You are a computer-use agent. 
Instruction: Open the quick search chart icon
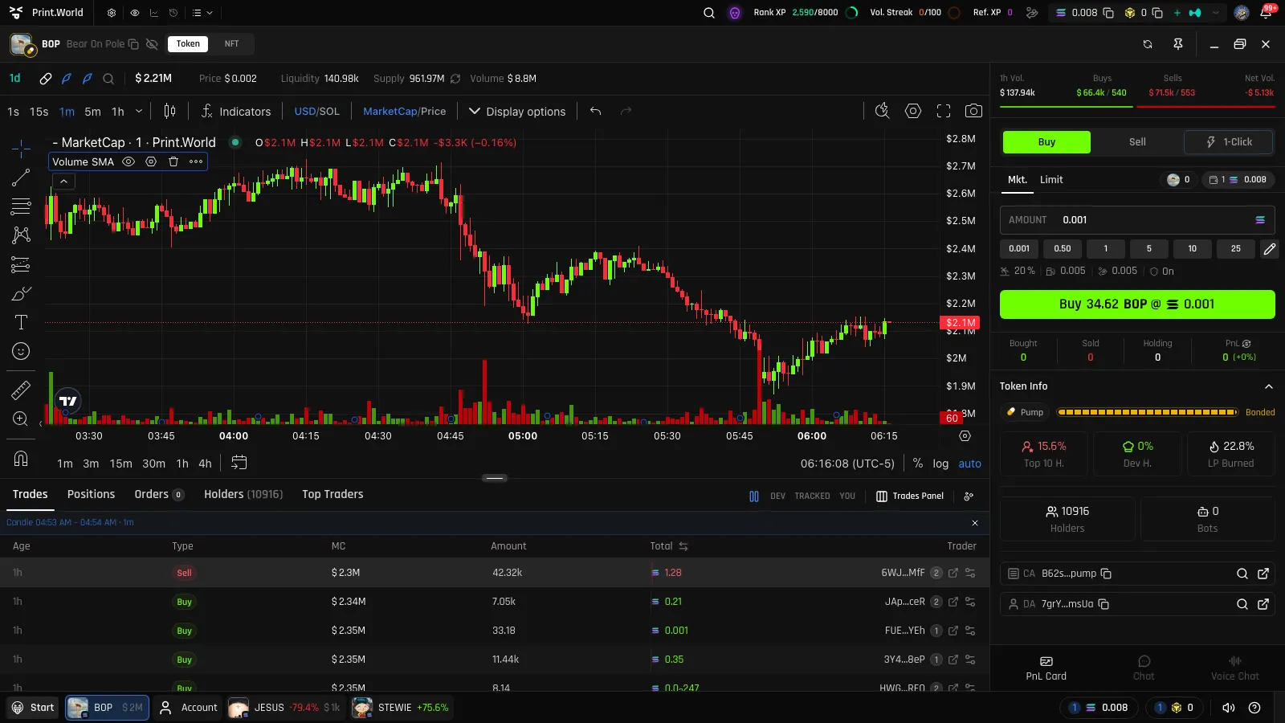pyautogui.click(x=882, y=111)
